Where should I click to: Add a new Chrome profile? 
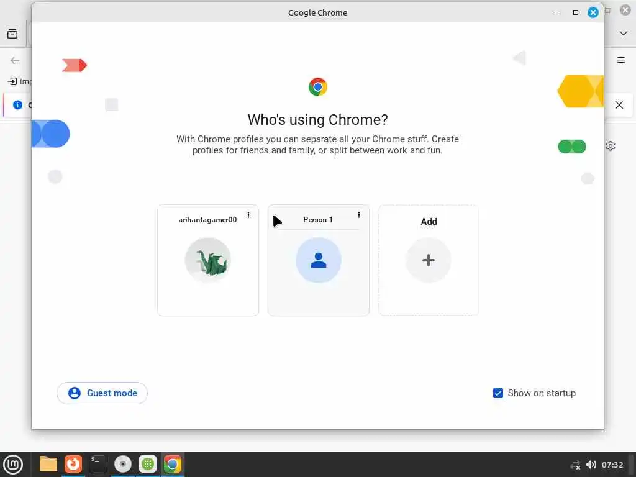pos(429,260)
